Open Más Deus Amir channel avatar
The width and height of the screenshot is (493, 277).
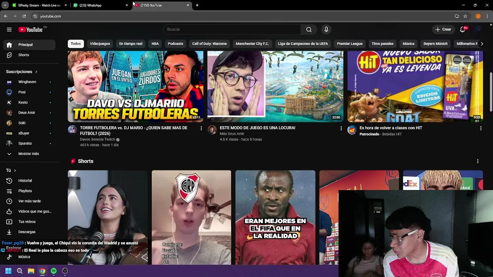point(212,130)
